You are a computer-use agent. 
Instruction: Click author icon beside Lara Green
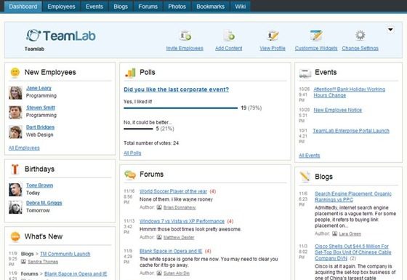335,233
